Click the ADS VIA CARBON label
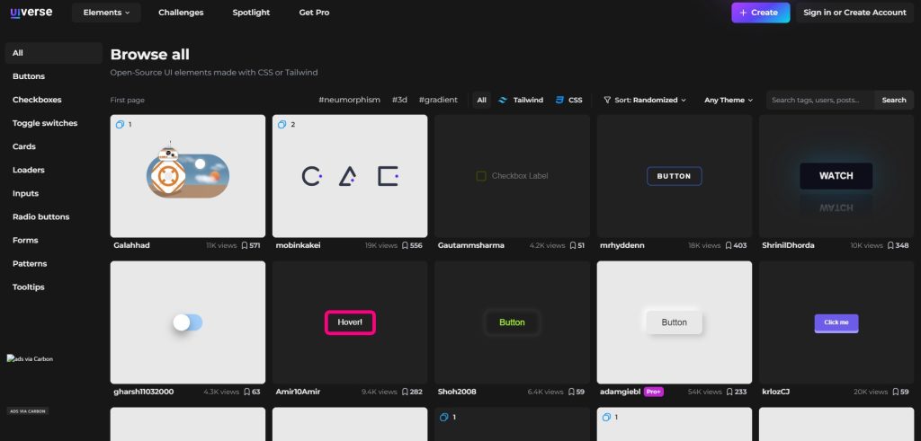 [x=28, y=411]
